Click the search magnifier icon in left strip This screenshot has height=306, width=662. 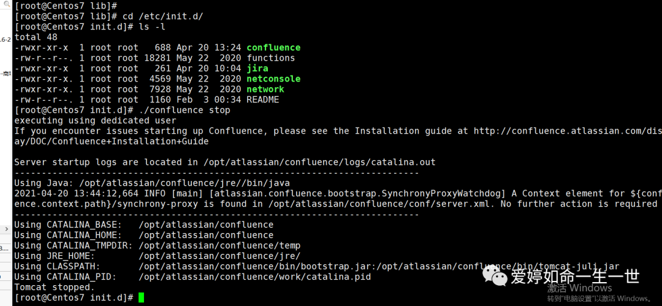point(6,5)
